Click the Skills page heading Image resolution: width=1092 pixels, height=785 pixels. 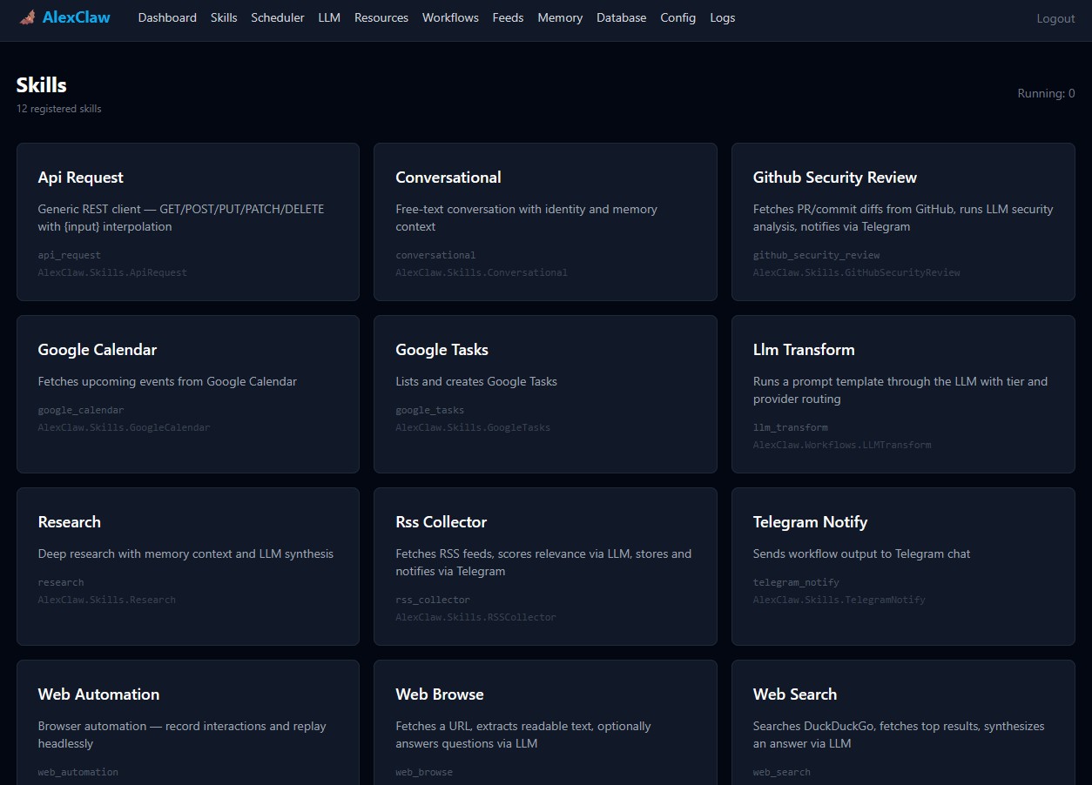42,85
